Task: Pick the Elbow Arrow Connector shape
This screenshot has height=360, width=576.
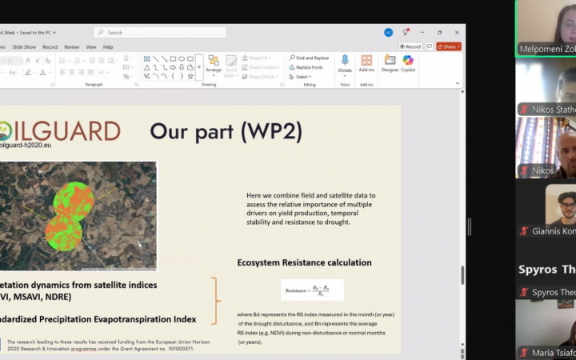Action: [x=164, y=67]
